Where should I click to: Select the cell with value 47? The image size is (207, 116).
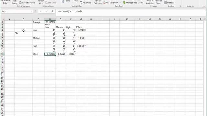click(50, 52)
